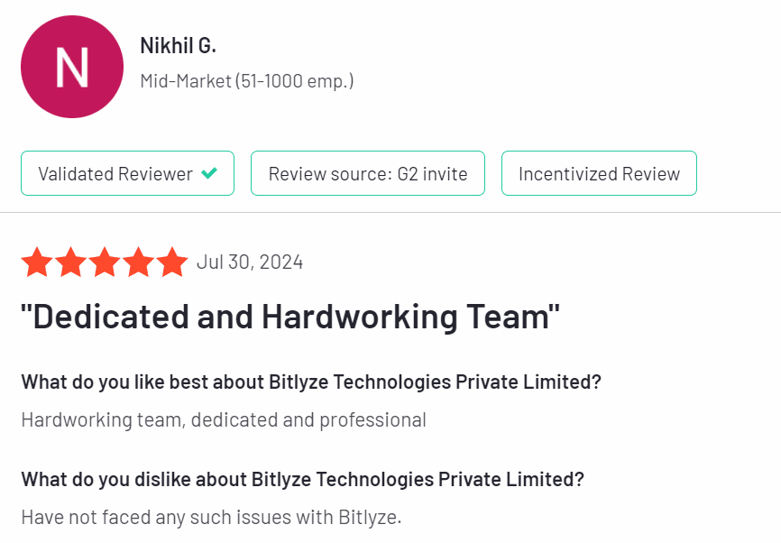Click the first rating star
The height and width of the screenshot is (543, 781).
(37, 262)
